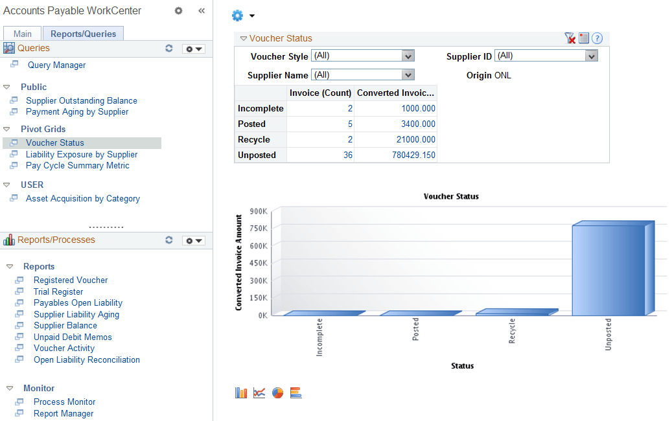Open the Process Monitor

(x=64, y=402)
